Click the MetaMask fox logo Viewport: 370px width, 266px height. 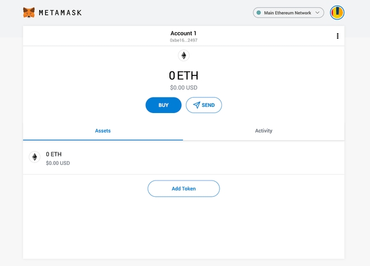click(x=29, y=12)
